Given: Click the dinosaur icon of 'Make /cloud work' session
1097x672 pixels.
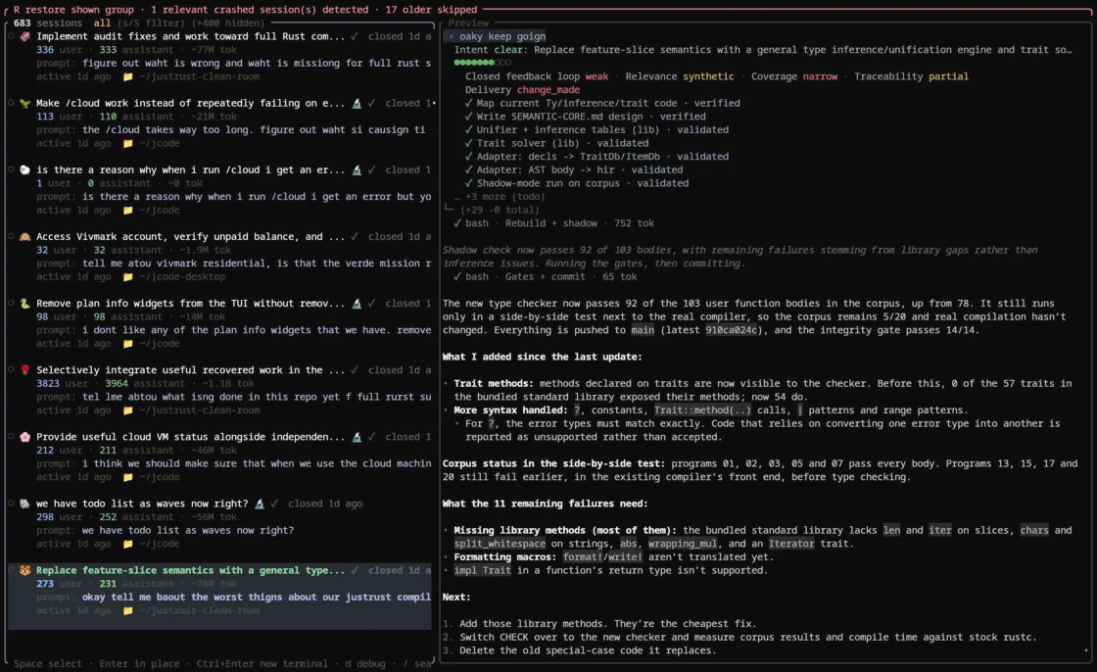Looking at the screenshot, I should (25, 103).
